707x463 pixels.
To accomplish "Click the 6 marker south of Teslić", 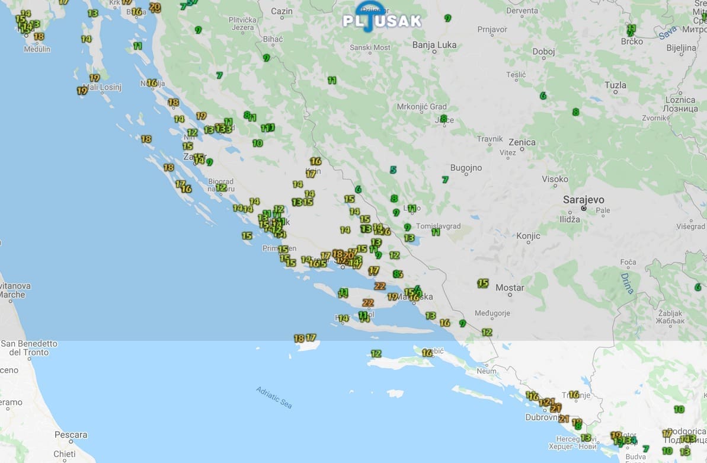I will point(543,95).
